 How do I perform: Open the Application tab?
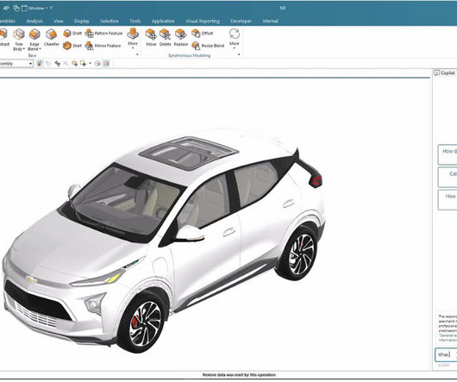click(x=163, y=21)
